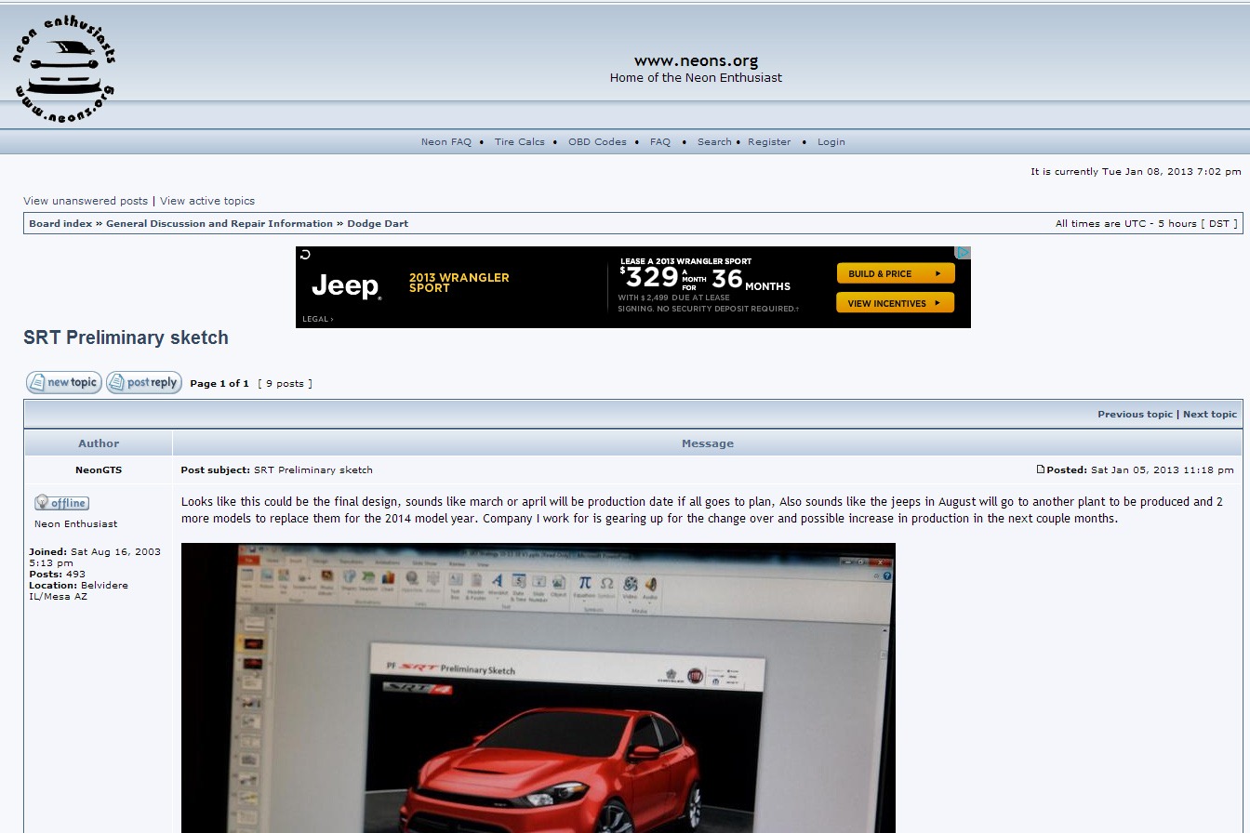Screen dimensions: 1250x833
Task: Start a new topic
Action: (x=64, y=382)
